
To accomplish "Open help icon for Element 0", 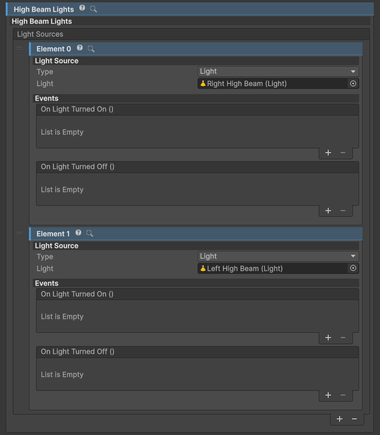I will [x=80, y=48].
